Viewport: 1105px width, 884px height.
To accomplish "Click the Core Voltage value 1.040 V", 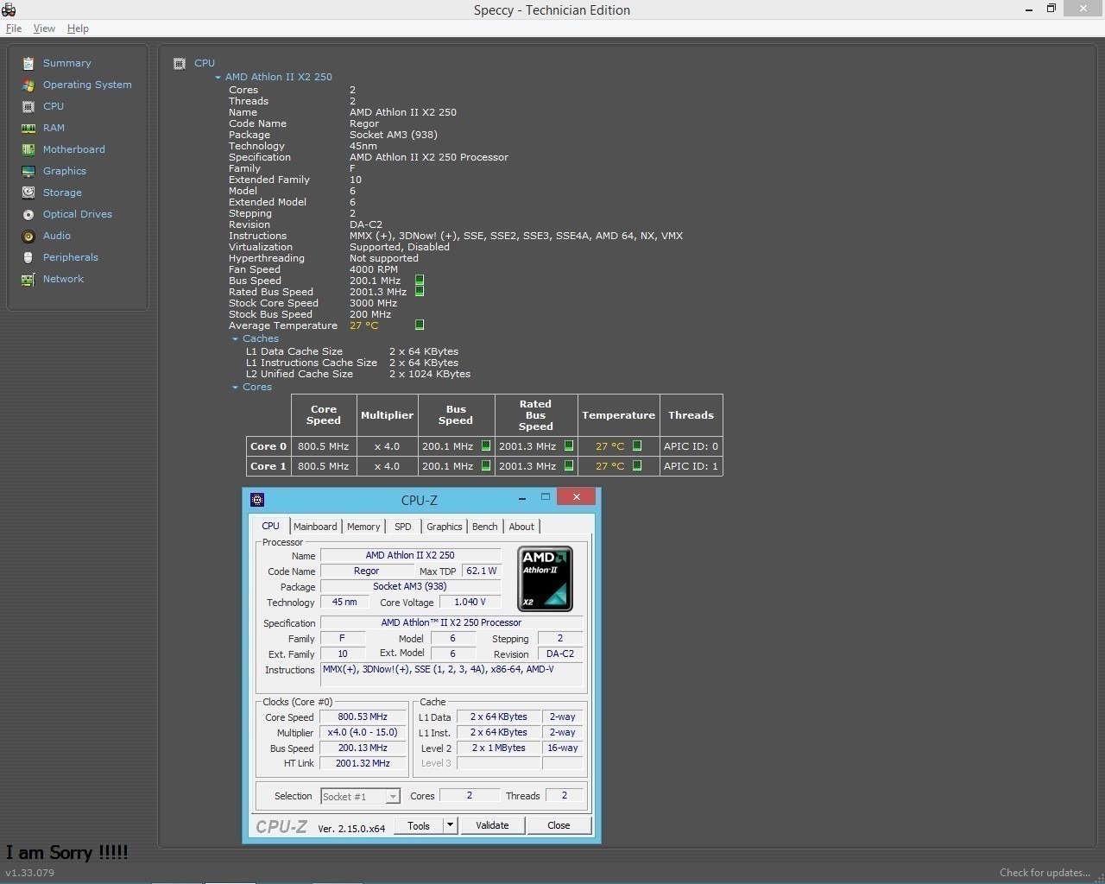I will (470, 602).
